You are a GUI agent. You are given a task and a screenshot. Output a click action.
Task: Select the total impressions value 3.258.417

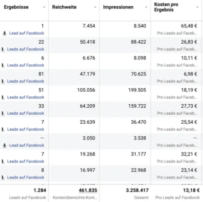tap(137, 190)
